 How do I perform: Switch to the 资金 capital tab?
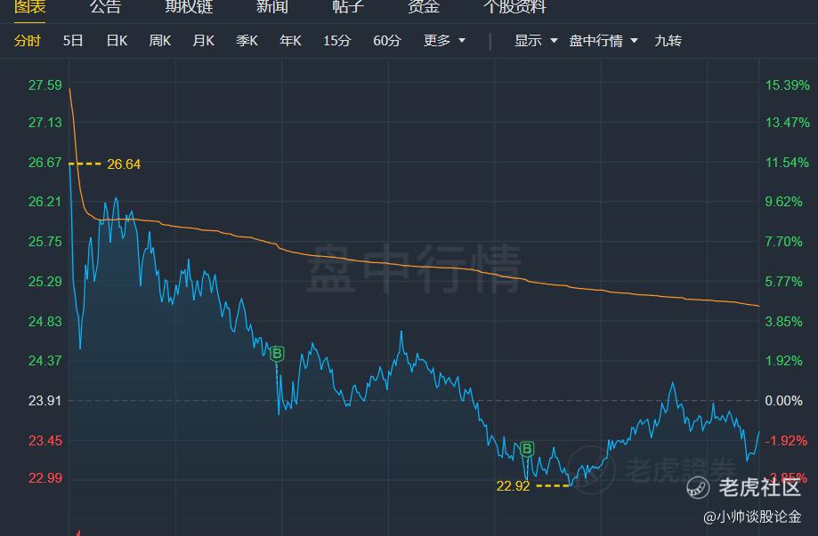coord(424,7)
